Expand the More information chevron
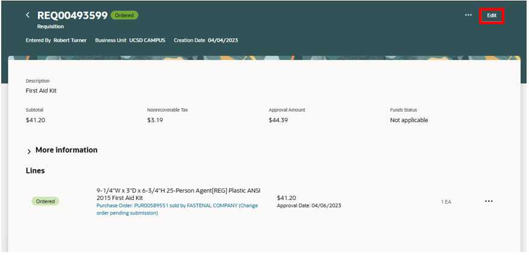Screen dimensions: 529x255 click(x=29, y=152)
